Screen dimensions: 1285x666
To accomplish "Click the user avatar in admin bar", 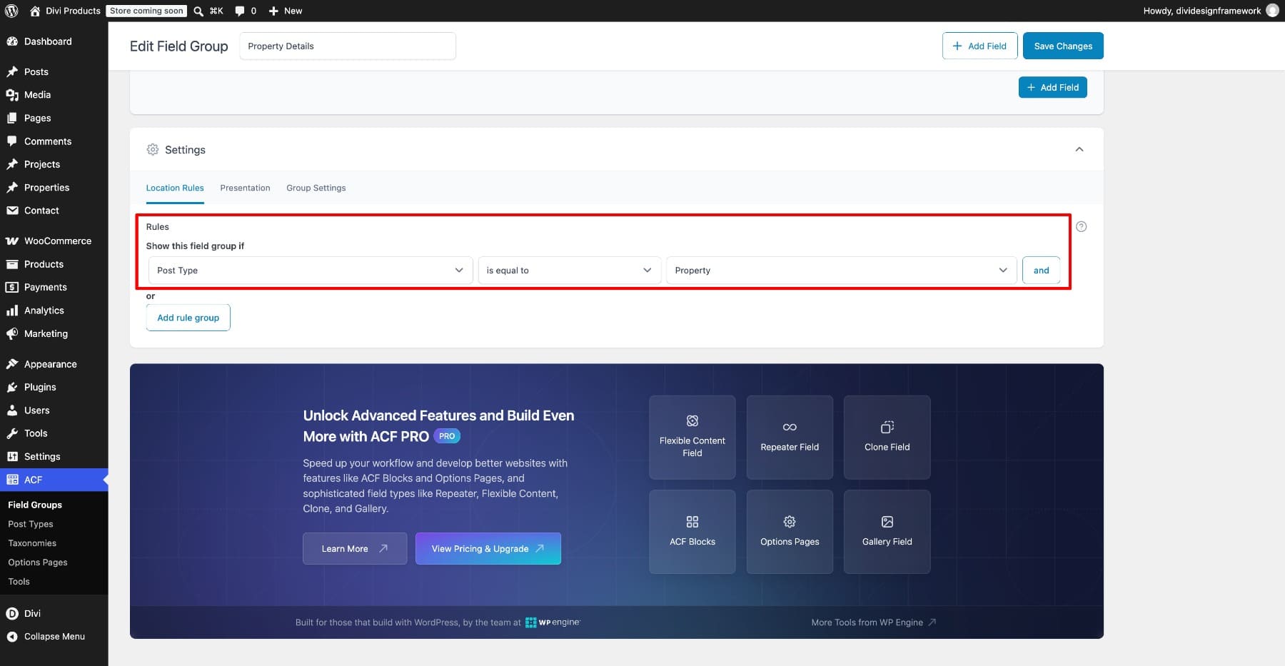I will [1272, 11].
